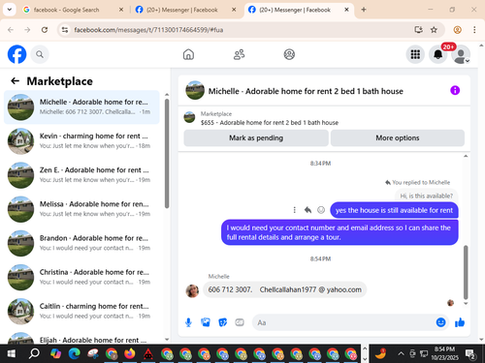Click $655 Adorable home listing link
The width and height of the screenshot is (485, 363).
pos(270,123)
